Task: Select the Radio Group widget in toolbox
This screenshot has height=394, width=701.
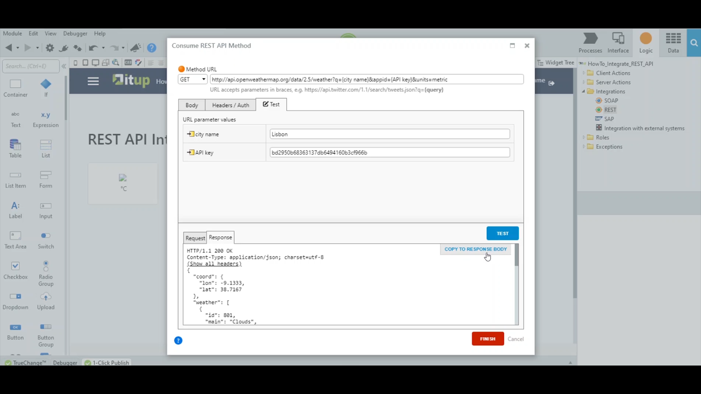Action: 46,274
